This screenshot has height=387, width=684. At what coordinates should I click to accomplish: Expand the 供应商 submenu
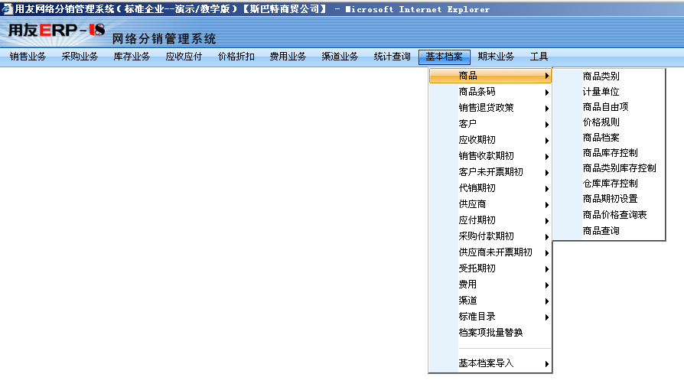(472, 204)
